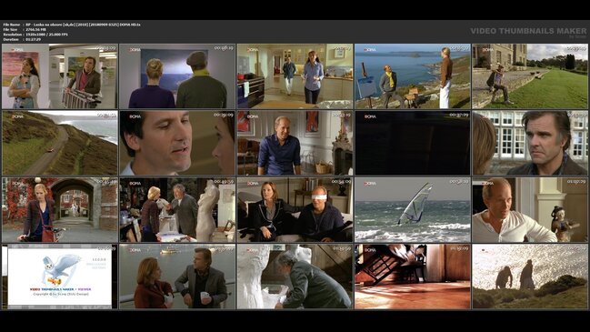Select thumbnail of bald man beside figurine
590x332 pixels.
(x=530, y=210)
